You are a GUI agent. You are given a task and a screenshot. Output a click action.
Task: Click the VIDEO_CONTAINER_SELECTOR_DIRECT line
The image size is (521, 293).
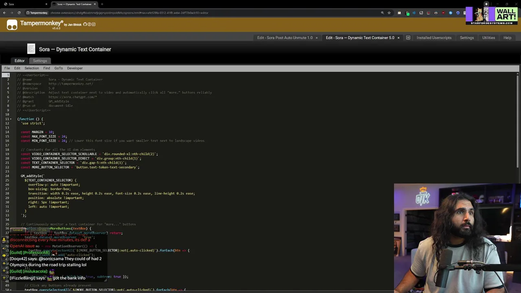(x=81, y=158)
